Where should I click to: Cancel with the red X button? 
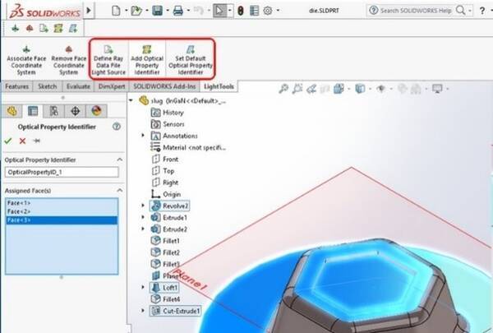pyautogui.click(x=22, y=141)
